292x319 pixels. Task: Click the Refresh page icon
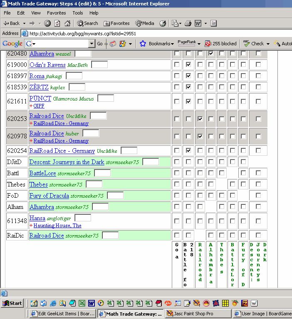point(57,24)
